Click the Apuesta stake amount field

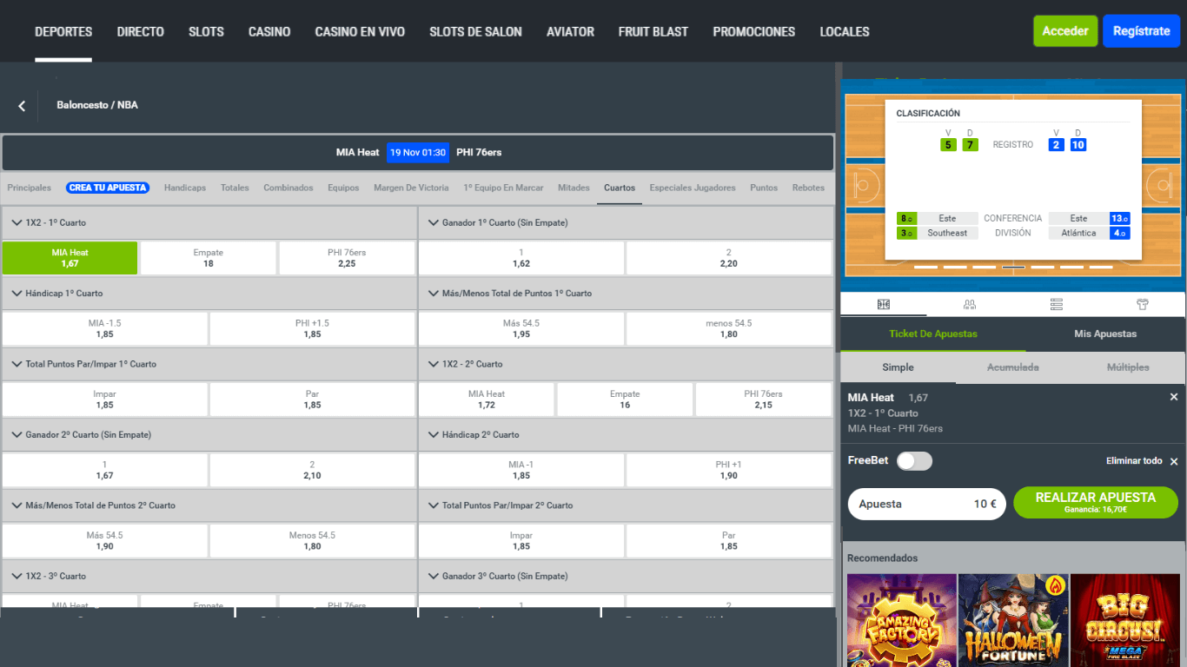[927, 504]
